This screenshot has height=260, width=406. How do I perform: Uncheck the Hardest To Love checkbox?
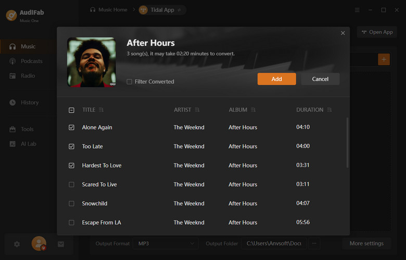tap(71, 165)
